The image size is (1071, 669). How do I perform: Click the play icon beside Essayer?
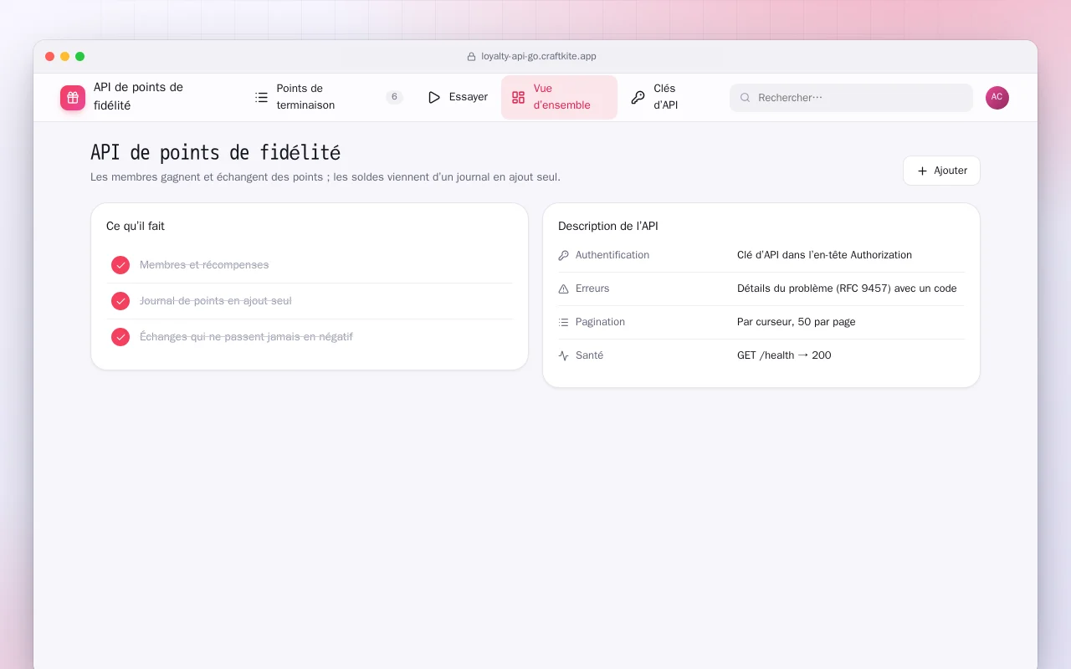434,97
